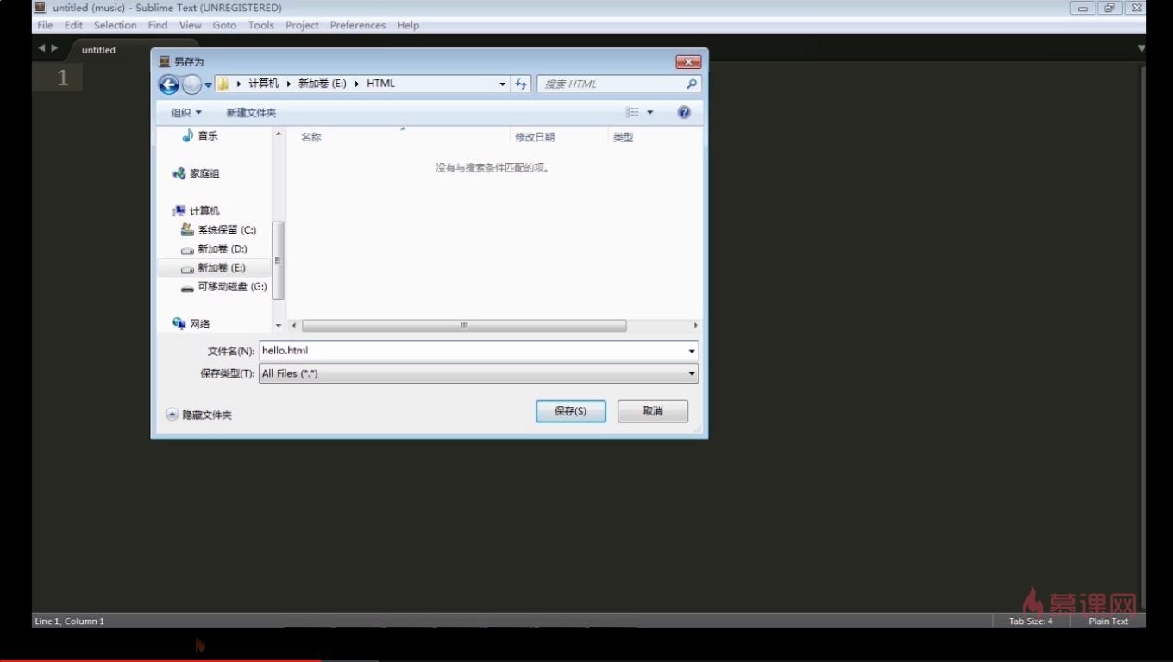Click the 类型 column header

coord(623,137)
